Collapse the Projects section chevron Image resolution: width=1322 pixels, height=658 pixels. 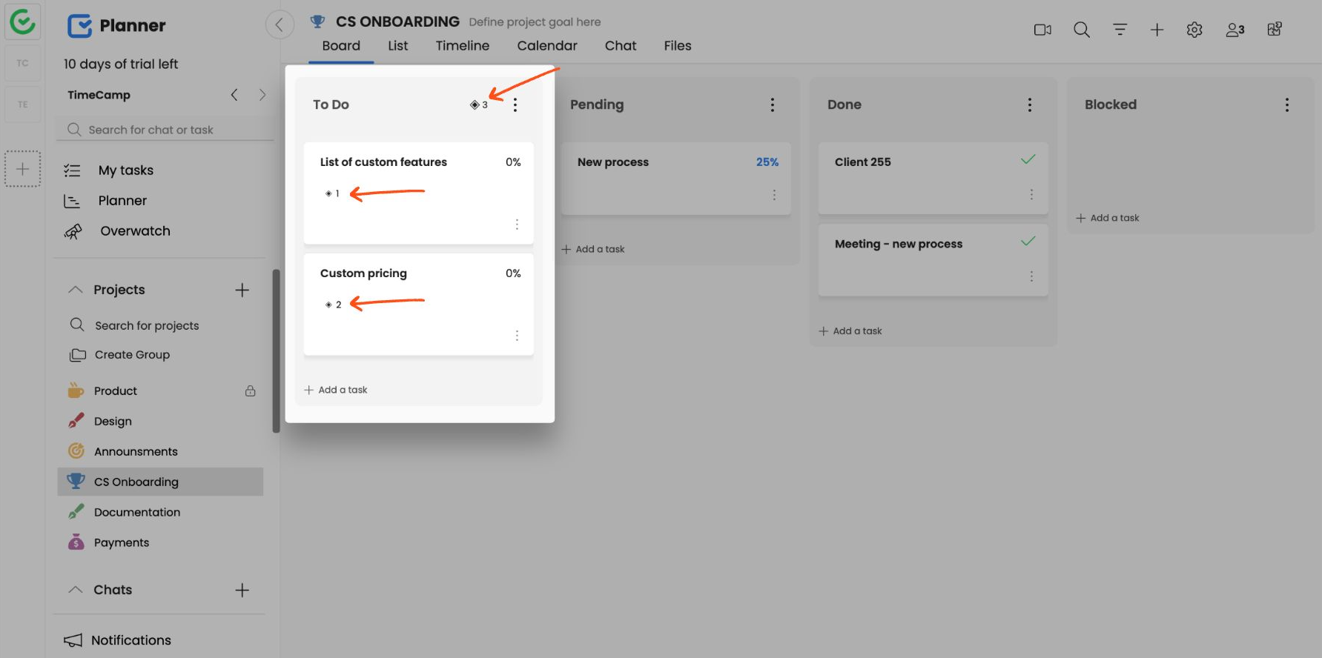76,290
